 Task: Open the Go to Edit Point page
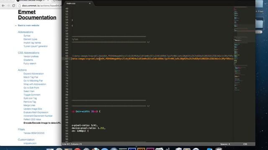pos(31,88)
